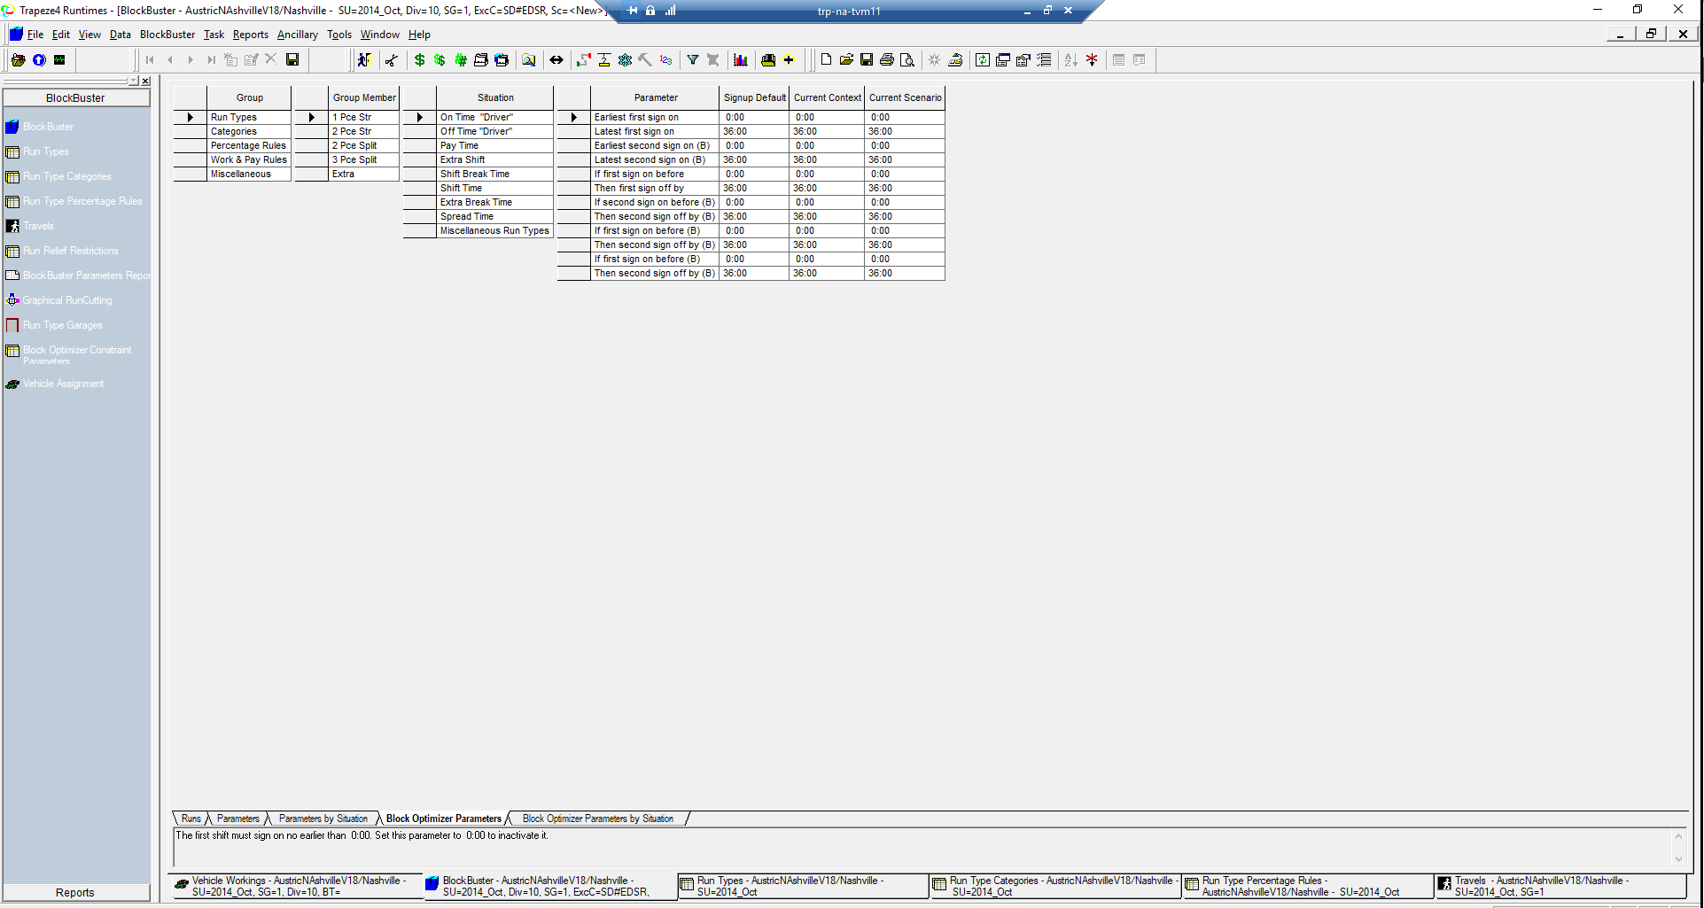Image resolution: width=1704 pixels, height=908 pixels.
Task: Click the Reports button at sidebar bottom
Action: click(x=75, y=892)
